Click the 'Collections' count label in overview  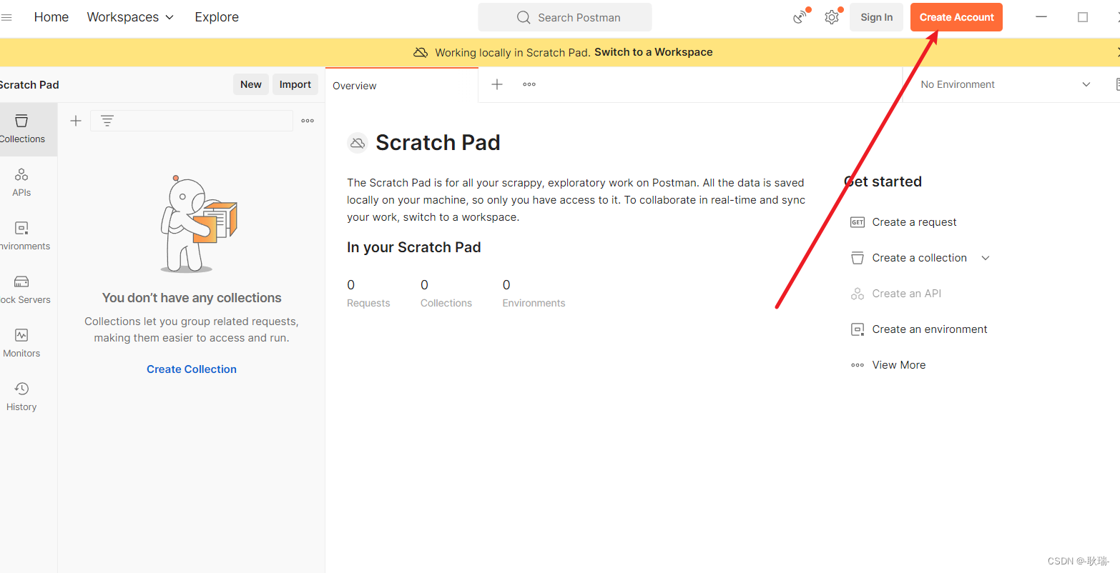446,303
